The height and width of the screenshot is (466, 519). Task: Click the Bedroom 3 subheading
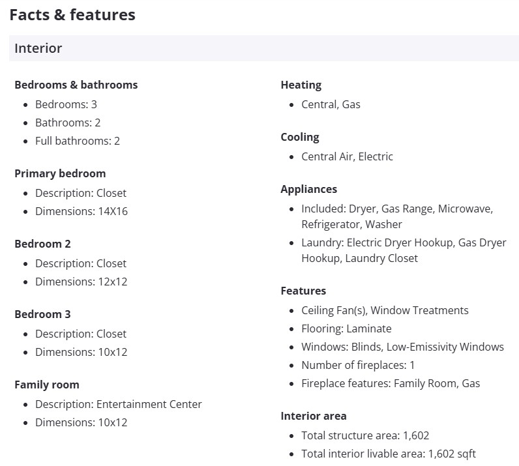pos(42,314)
